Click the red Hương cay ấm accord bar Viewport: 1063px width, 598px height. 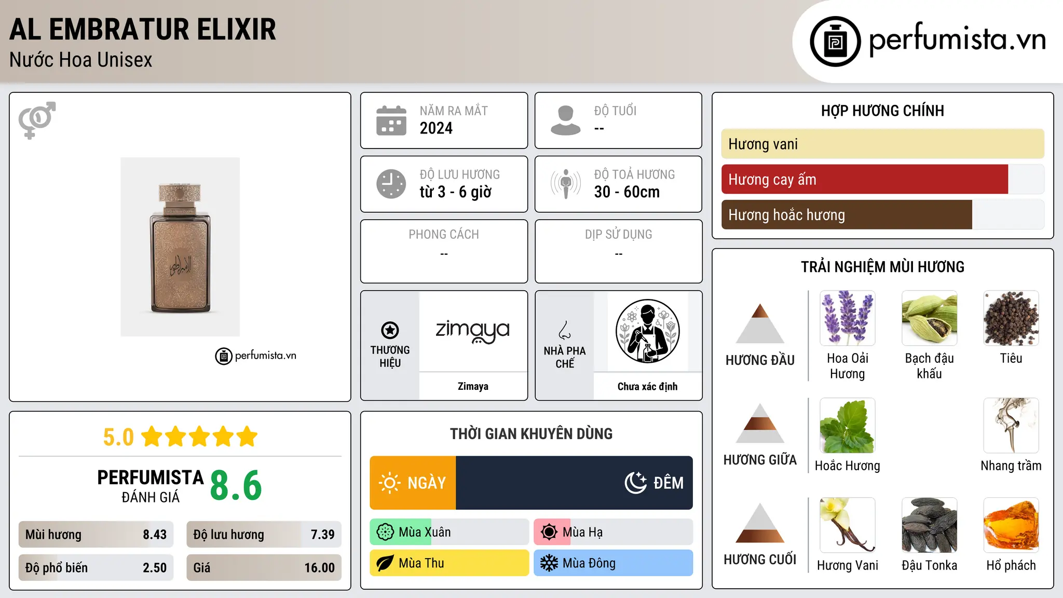pyautogui.click(x=865, y=180)
